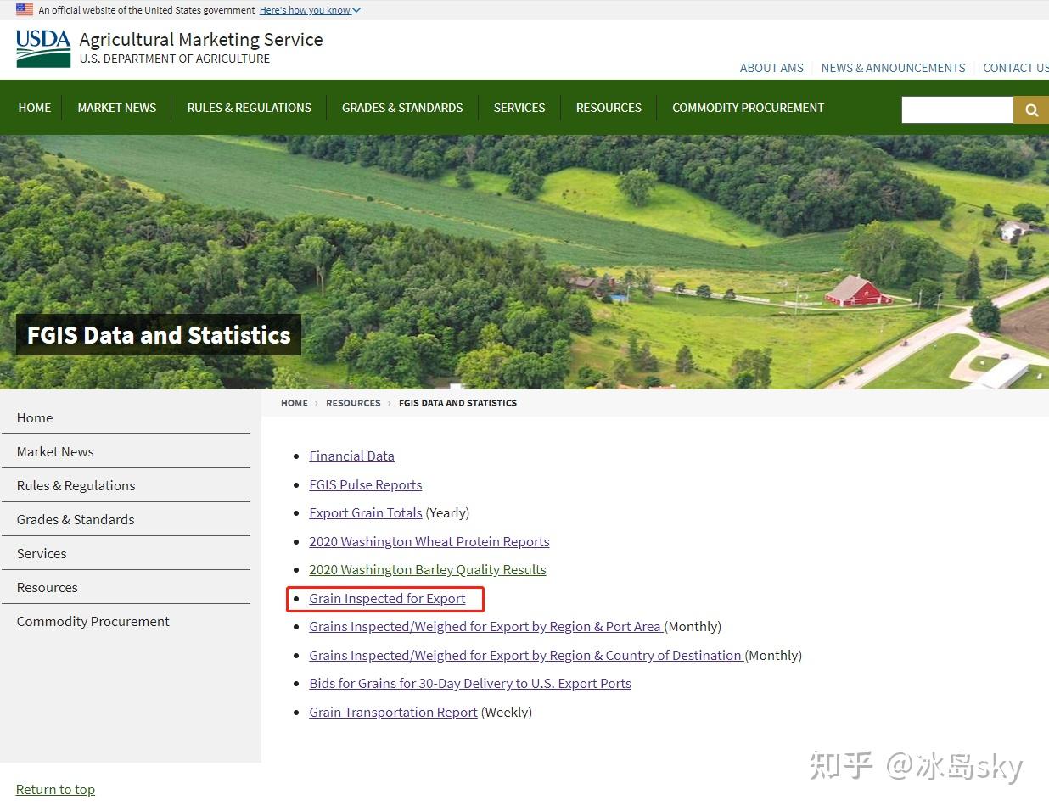Screen dimensions: 1049x811
Task: Click the Financial Data link
Action: [351, 456]
